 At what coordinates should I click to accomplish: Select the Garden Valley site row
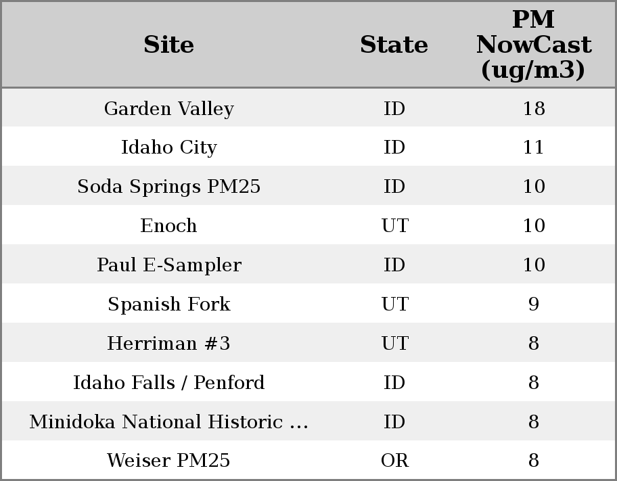point(168,108)
